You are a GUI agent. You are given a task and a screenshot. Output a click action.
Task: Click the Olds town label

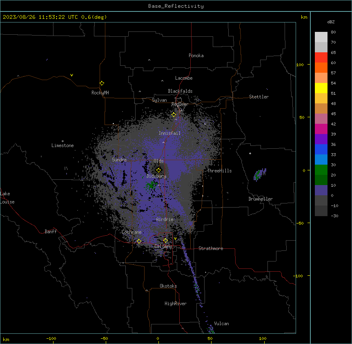158,161
